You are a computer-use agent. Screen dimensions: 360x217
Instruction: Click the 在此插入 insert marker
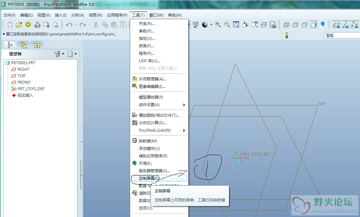coord(25,95)
